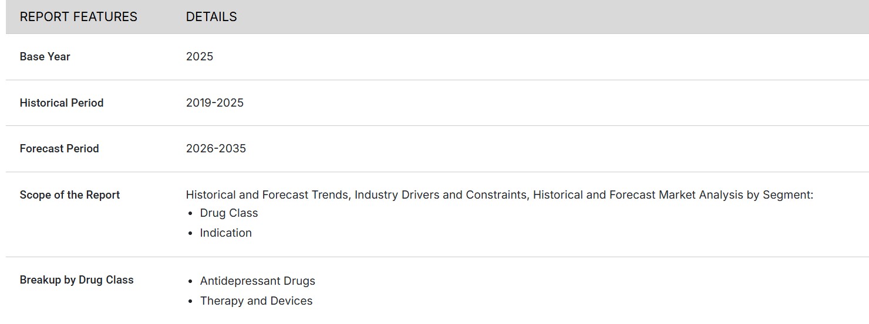Click the phrase Industry Drivers and Constraints
This screenshot has width=869, height=324.
pos(440,195)
